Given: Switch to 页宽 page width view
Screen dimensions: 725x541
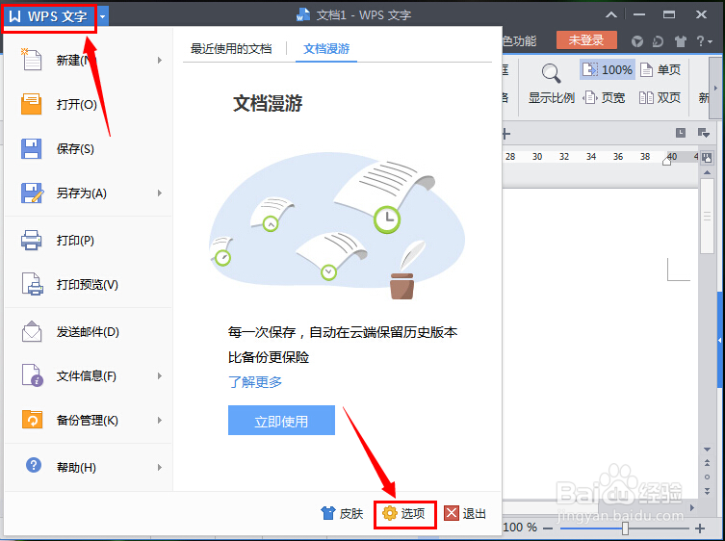Looking at the screenshot, I should [x=605, y=97].
